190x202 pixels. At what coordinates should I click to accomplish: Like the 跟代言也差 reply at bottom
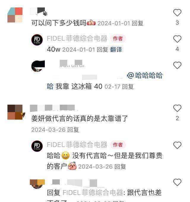tap(177, 182)
